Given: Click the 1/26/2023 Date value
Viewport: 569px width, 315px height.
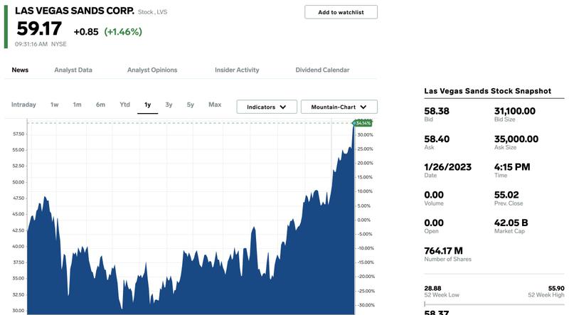Looking at the screenshot, I should point(448,167).
